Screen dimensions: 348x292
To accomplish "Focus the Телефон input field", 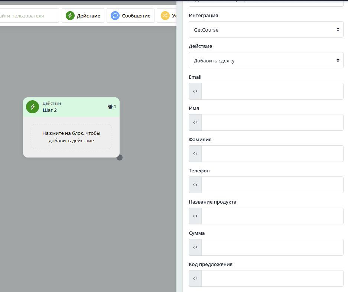I will 272,185.
